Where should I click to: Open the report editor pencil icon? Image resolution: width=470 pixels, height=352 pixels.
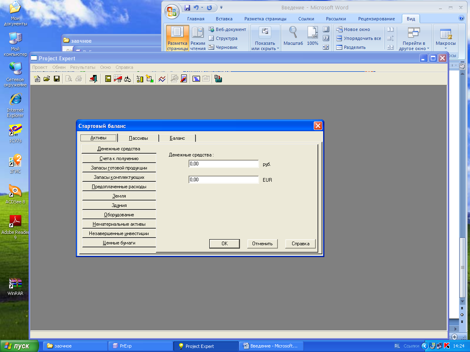[184, 79]
